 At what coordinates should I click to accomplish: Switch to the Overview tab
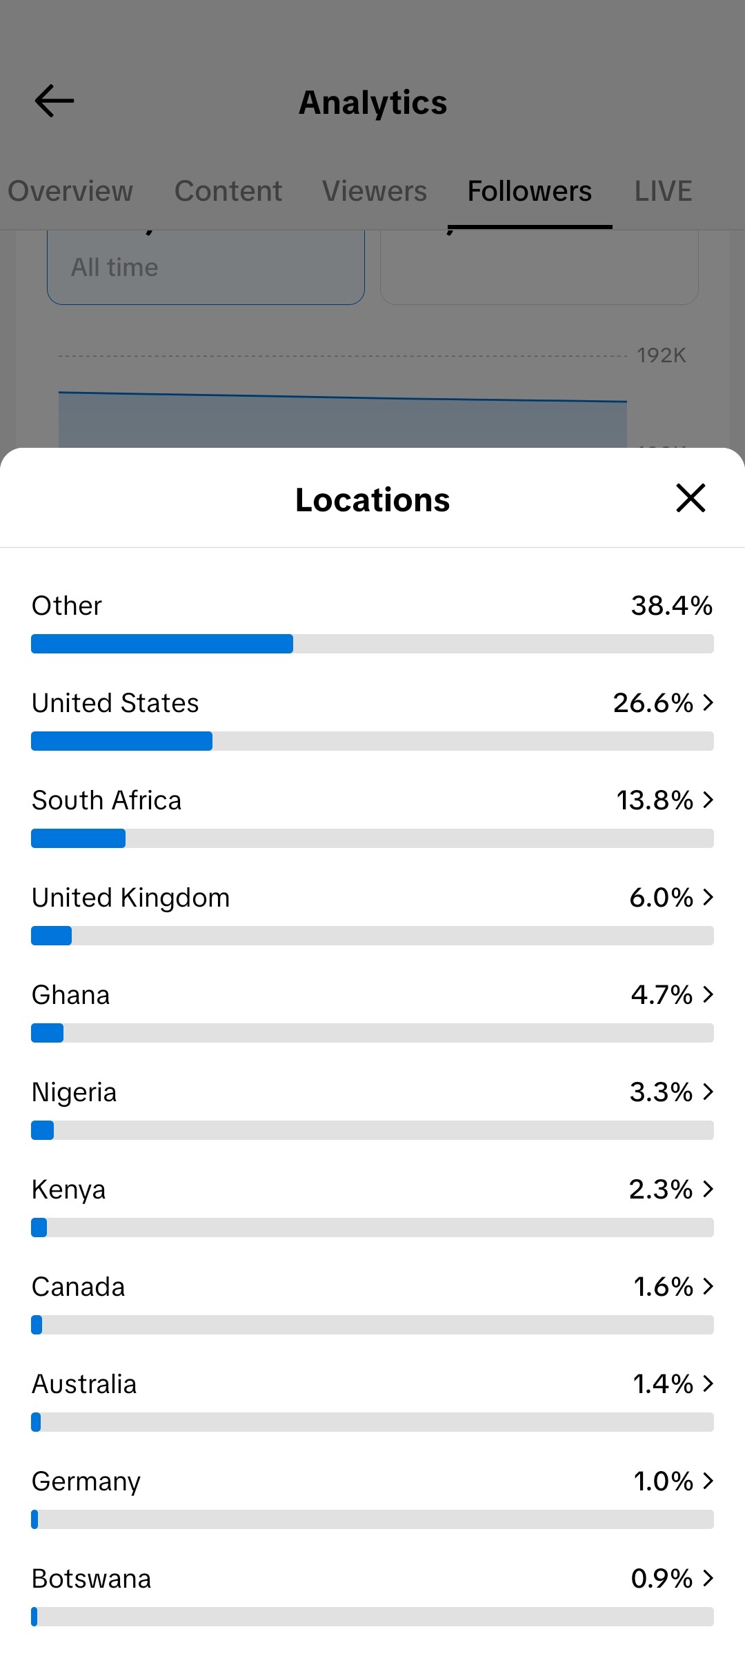[70, 191]
